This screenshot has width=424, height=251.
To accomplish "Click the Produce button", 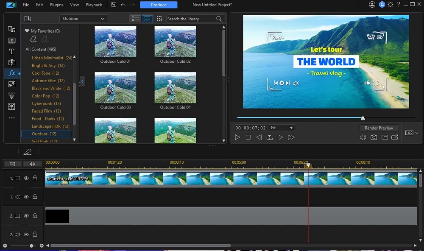I will (x=159, y=5).
